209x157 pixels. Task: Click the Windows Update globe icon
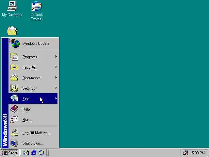coord(15,44)
